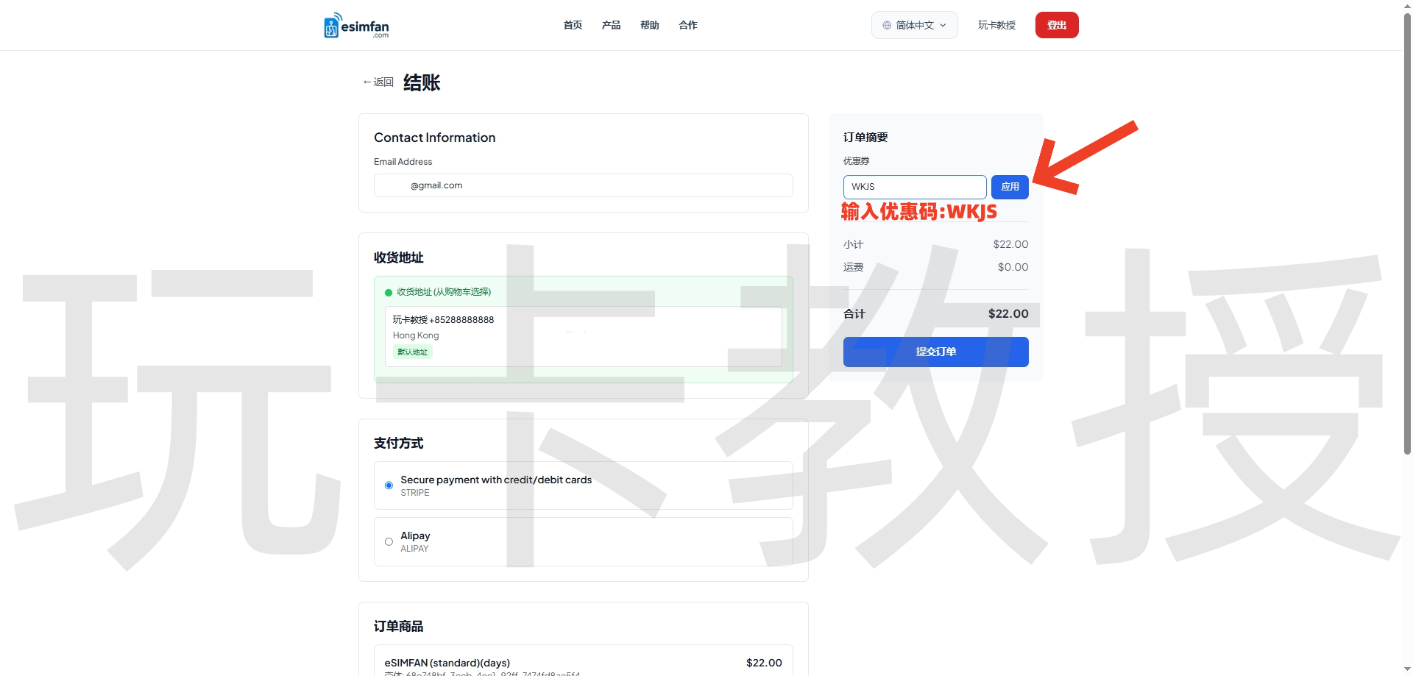Click the globe language icon

pos(887,25)
